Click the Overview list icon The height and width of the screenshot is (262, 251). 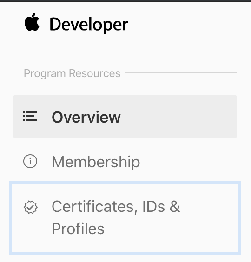coord(30,116)
